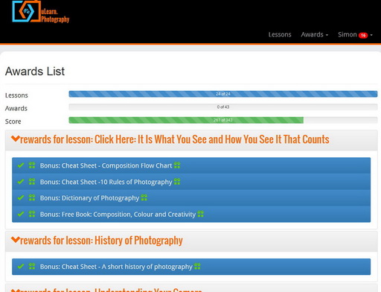Open Bonus: Cheat Sheet - Composition Flow Chart
Image resolution: width=381 pixels, height=292 pixels.
pos(106,165)
